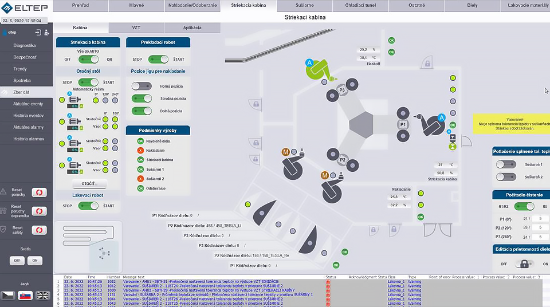
Task: Switch language using the UK flag
Action: click(42, 295)
